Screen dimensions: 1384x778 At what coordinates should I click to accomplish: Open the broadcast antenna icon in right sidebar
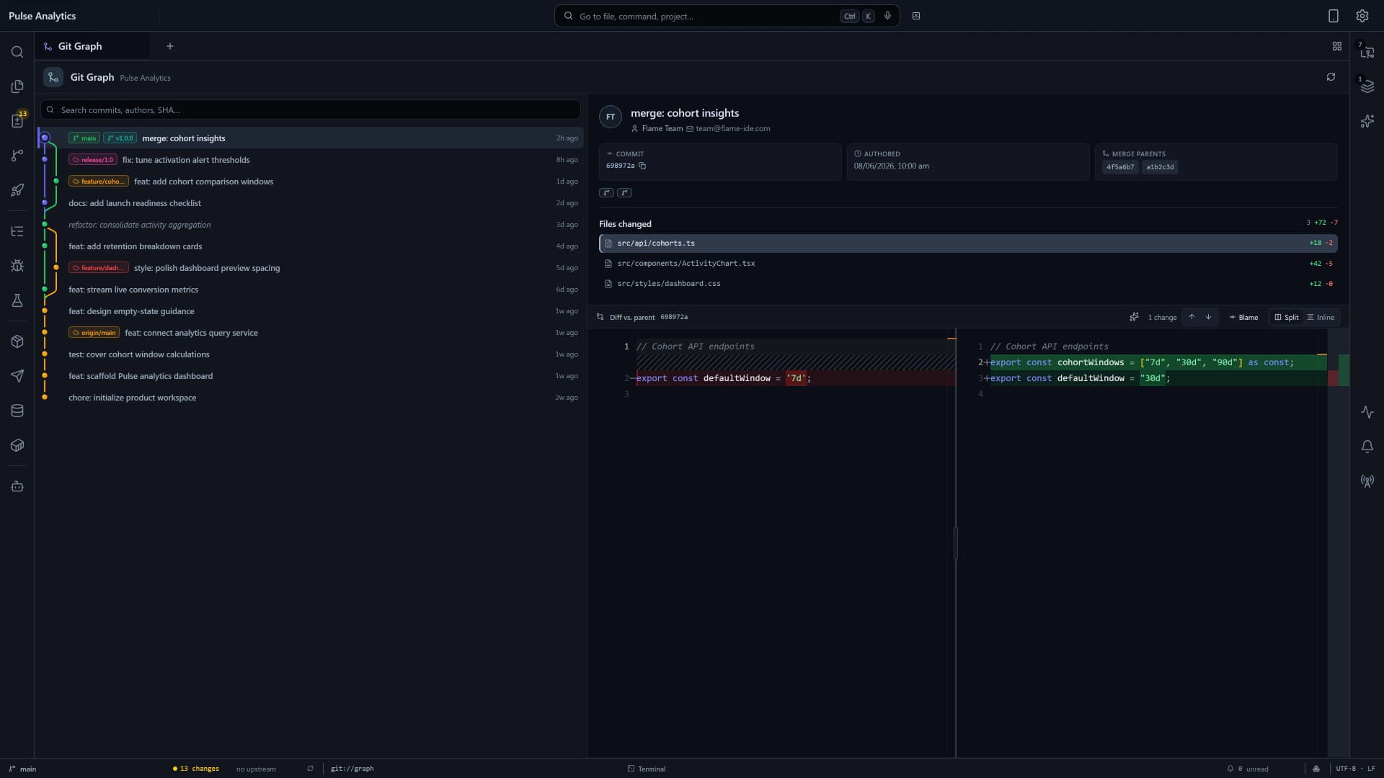pyautogui.click(x=1367, y=481)
